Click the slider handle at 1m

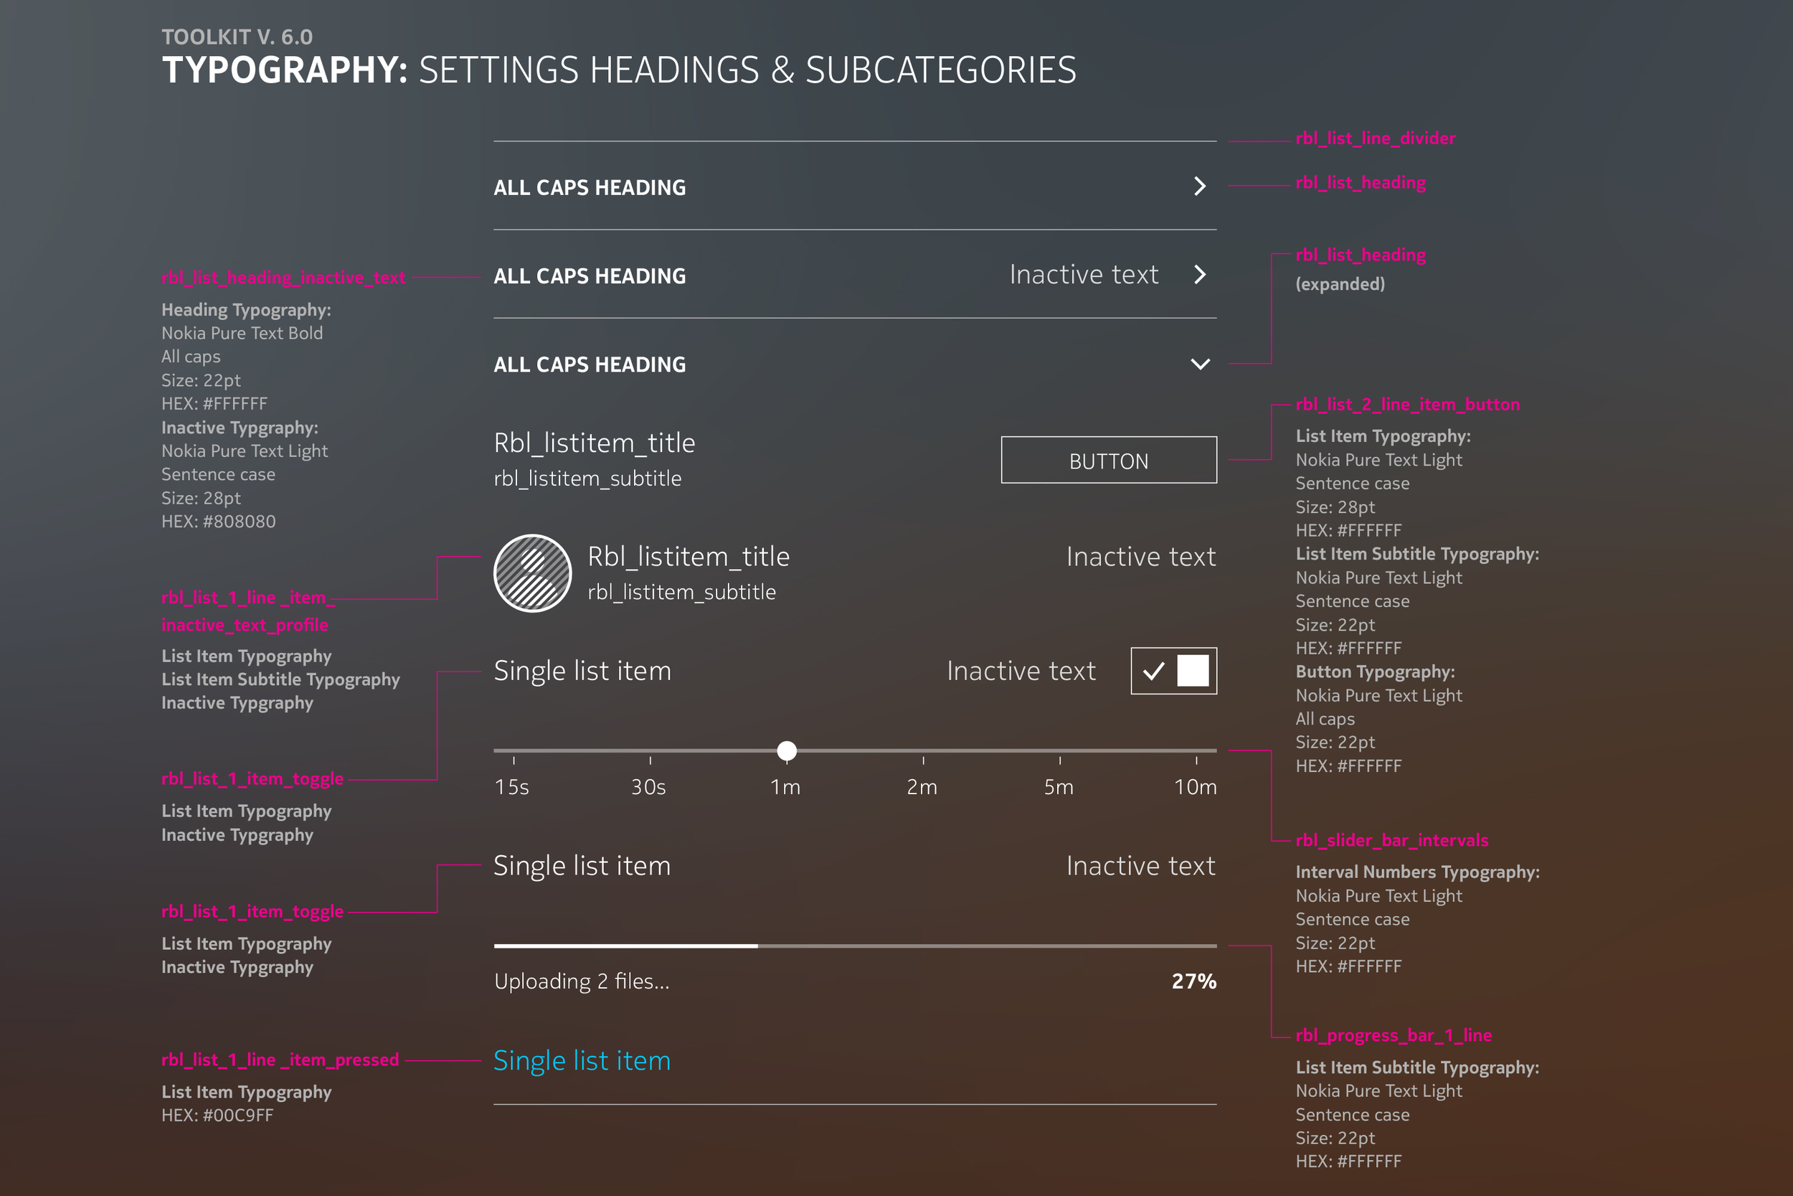(x=787, y=750)
